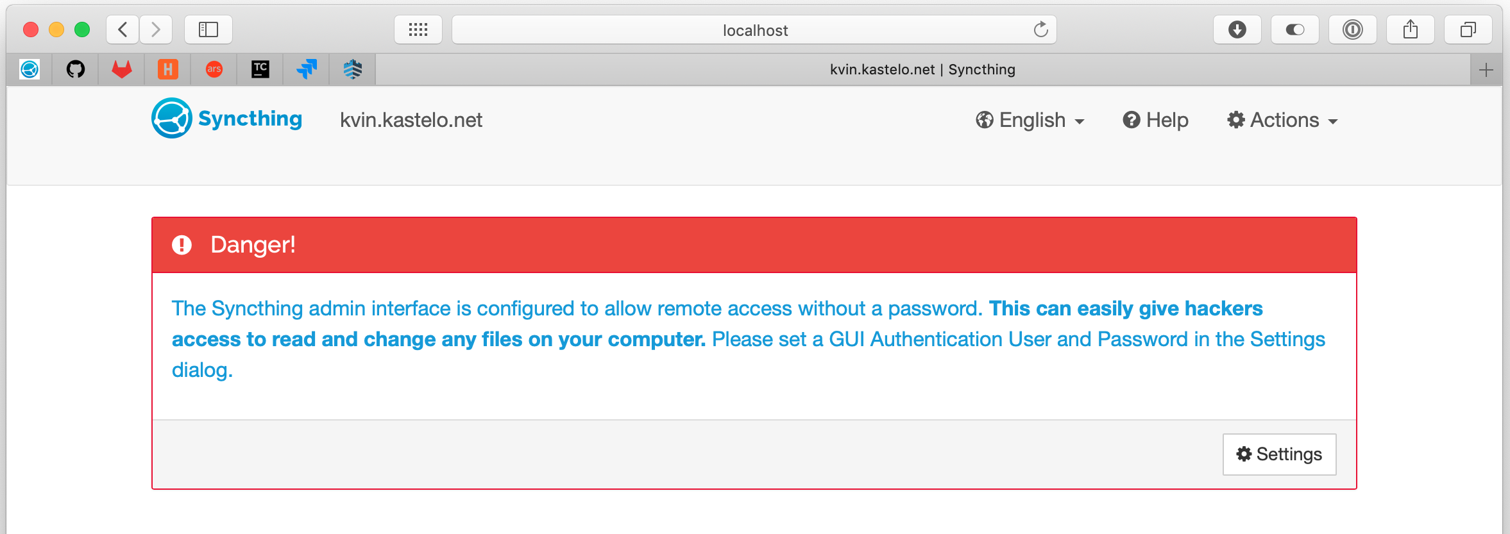Open the Actions menu

click(x=1281, y=120)
